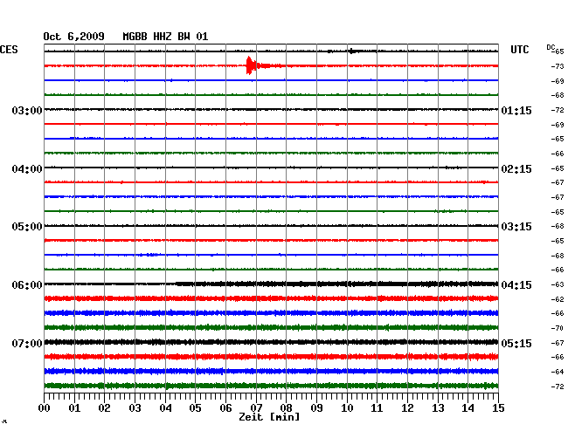
Task: Select the "07:00" local time label
Action: (x=27, y=343)
